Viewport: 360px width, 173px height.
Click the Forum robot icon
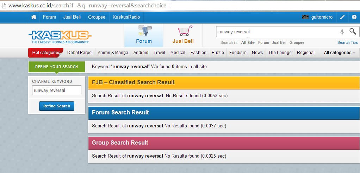[x=145, y=31]
